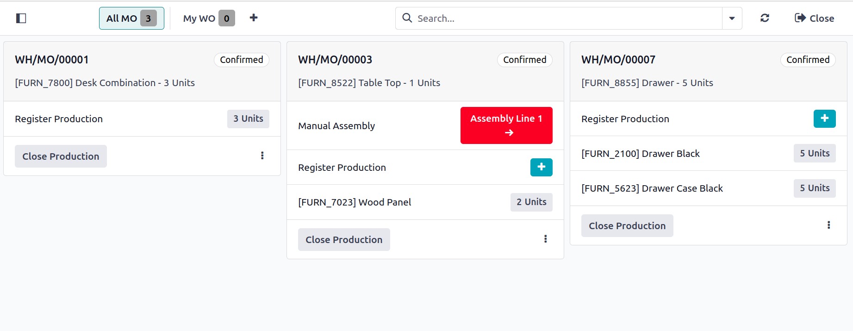This screenshot has width=853, height=331.
Task: Close the shop floor screen
Action: pyautogui.click(x=815, y=18)
